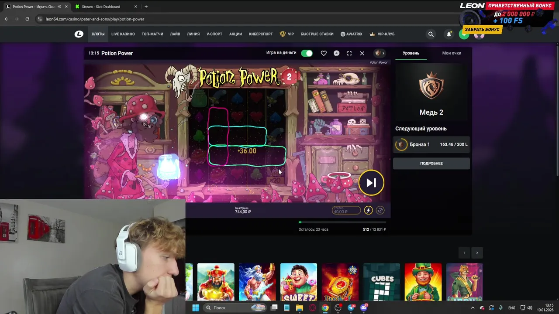Viewport: 559px width, 314px height.
Task: Open the 'СЛОТЫ' menu item
Action: [98, 34]
